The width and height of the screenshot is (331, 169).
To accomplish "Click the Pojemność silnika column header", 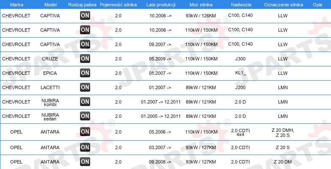I will click(x=118, y=5).
